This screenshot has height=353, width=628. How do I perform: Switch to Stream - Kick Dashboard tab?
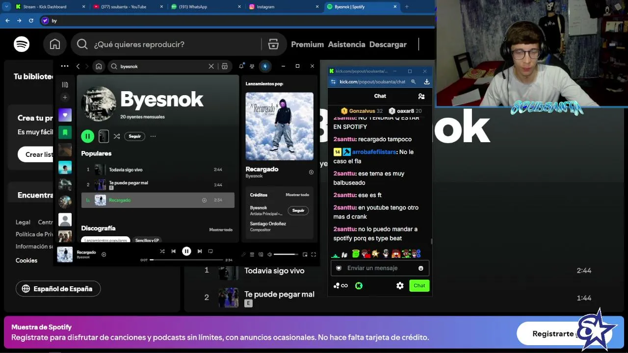point(50,7)
